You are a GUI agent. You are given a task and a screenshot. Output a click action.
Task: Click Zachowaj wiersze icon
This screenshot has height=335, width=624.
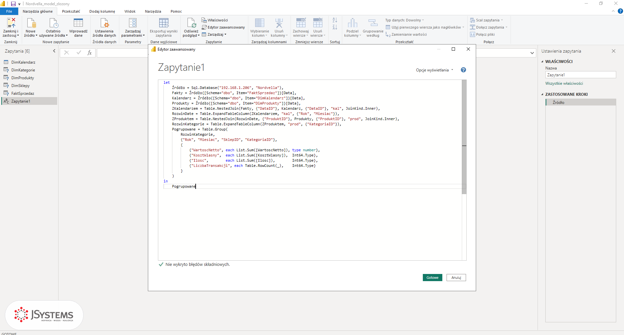301,23
